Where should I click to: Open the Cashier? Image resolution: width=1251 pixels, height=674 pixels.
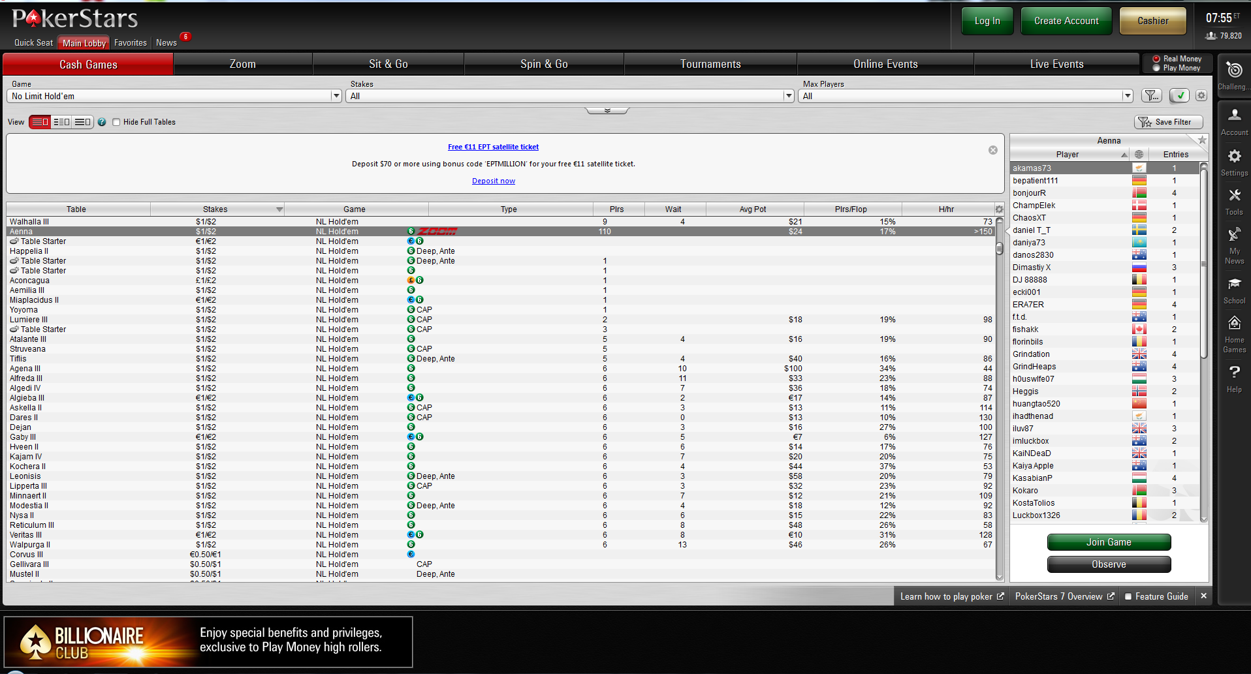[1153, 21]
